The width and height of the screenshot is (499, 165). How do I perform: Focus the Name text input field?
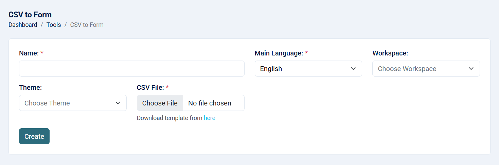click(x=132, y=69)
